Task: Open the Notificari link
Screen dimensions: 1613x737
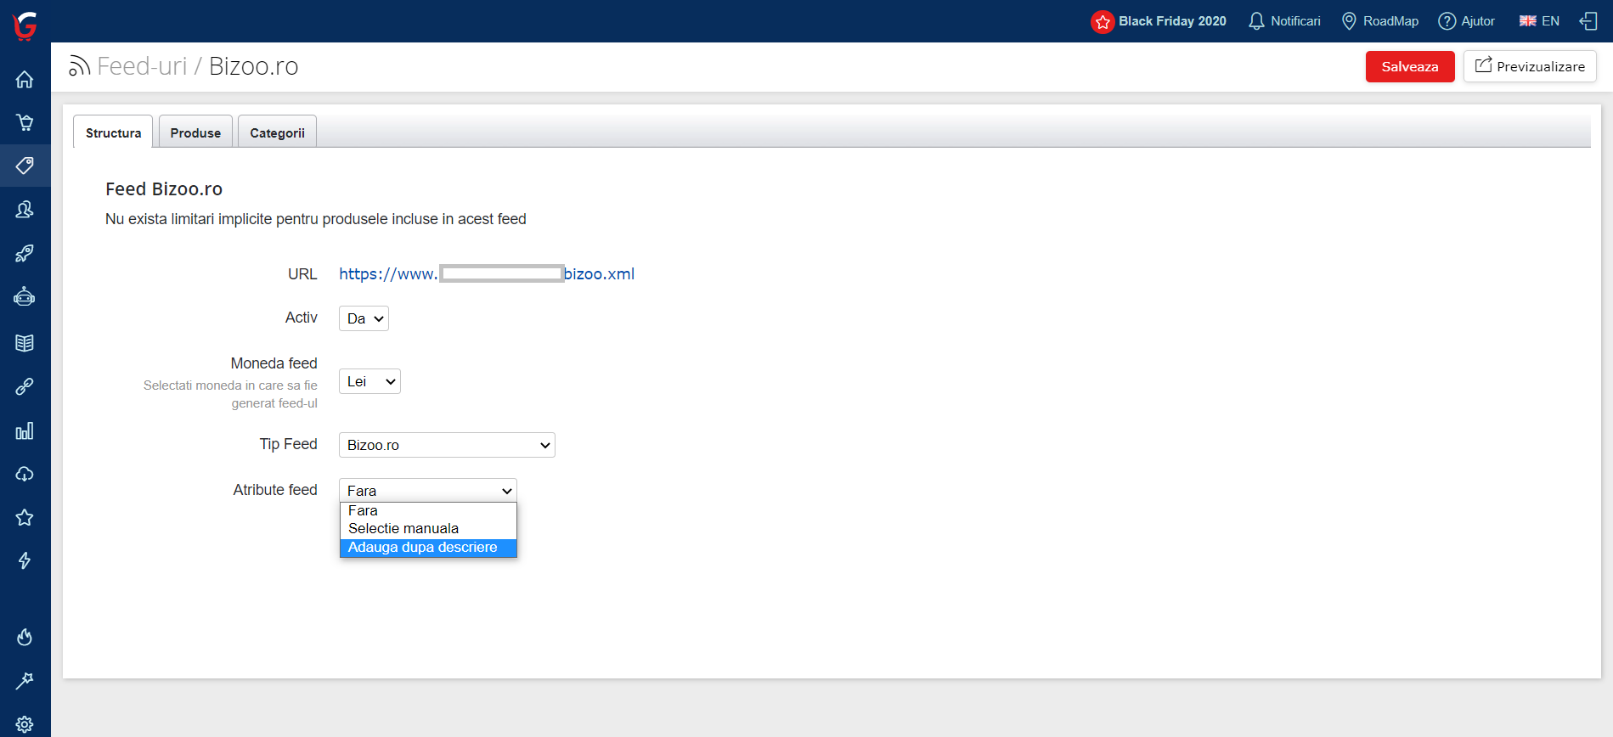Action: click(x=1295, y=21)
